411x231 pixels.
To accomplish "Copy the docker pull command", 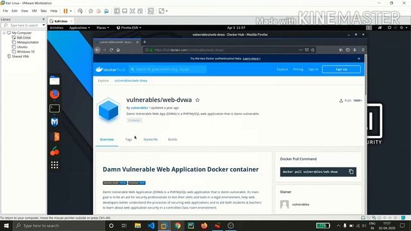I will click(x=351, y=172).
